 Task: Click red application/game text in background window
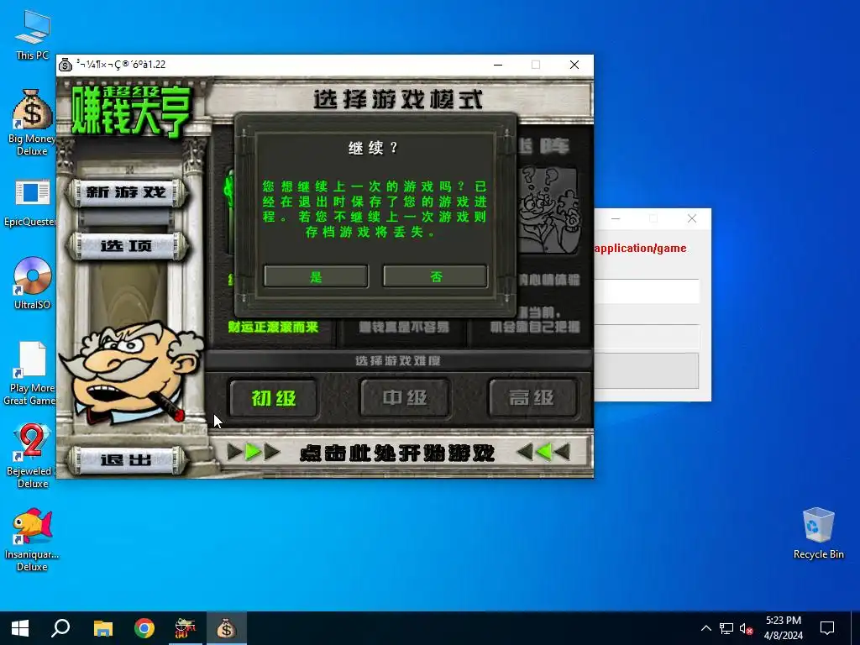[640, 248]
